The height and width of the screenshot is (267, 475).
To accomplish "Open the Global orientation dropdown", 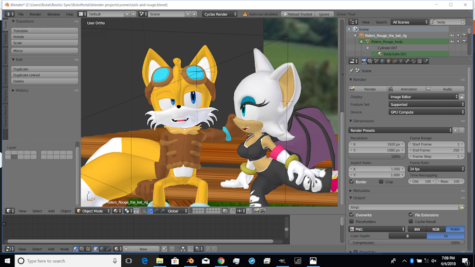I will [x=178, y=211].
